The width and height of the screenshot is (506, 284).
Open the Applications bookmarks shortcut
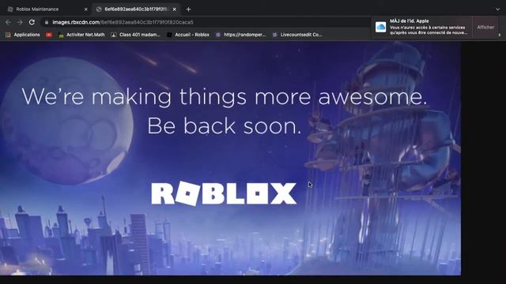23,35
